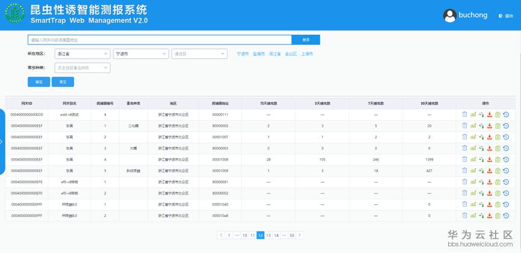521x253 pixels.
Task: Open the 宁波市 city dropdown
Action: 141,53
